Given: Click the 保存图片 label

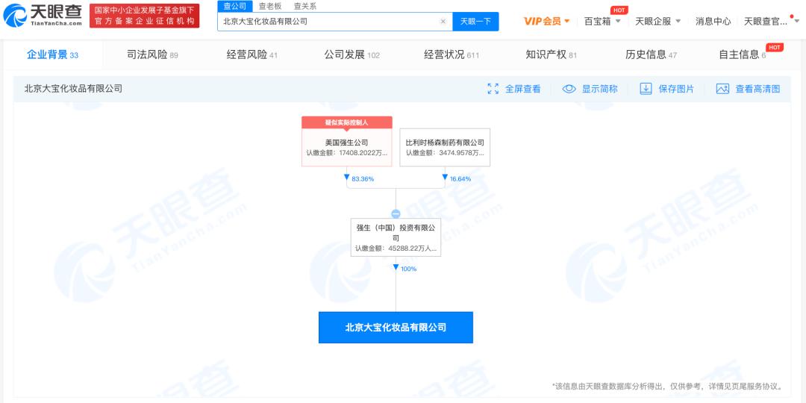Looking at the screenshot, I should point(676,89).
